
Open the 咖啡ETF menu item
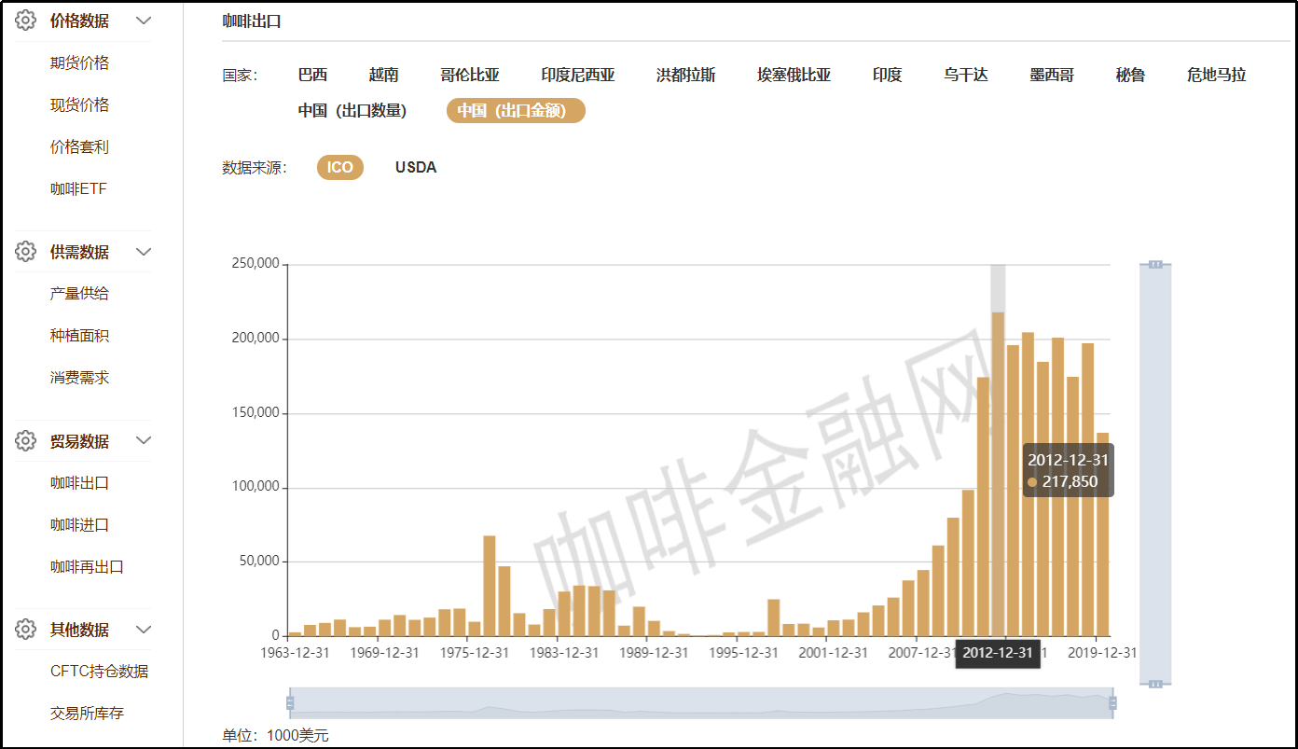tap(78, 188)
